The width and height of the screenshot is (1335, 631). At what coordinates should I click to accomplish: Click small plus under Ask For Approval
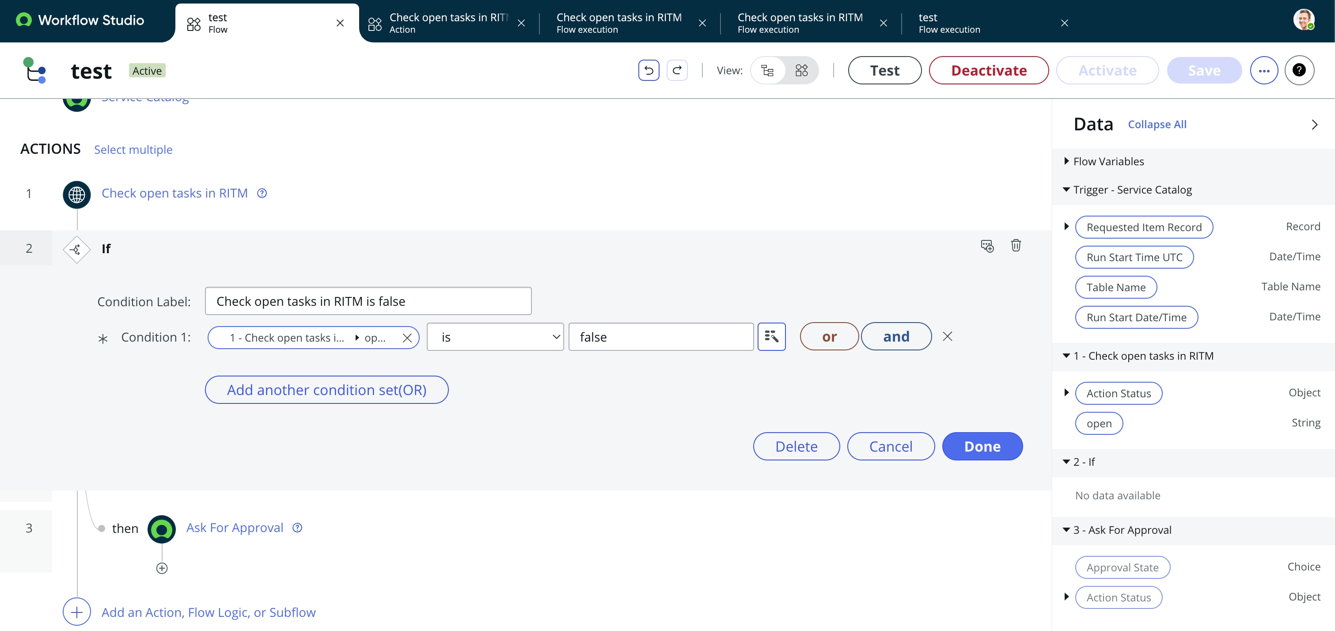tap(162, 568)
